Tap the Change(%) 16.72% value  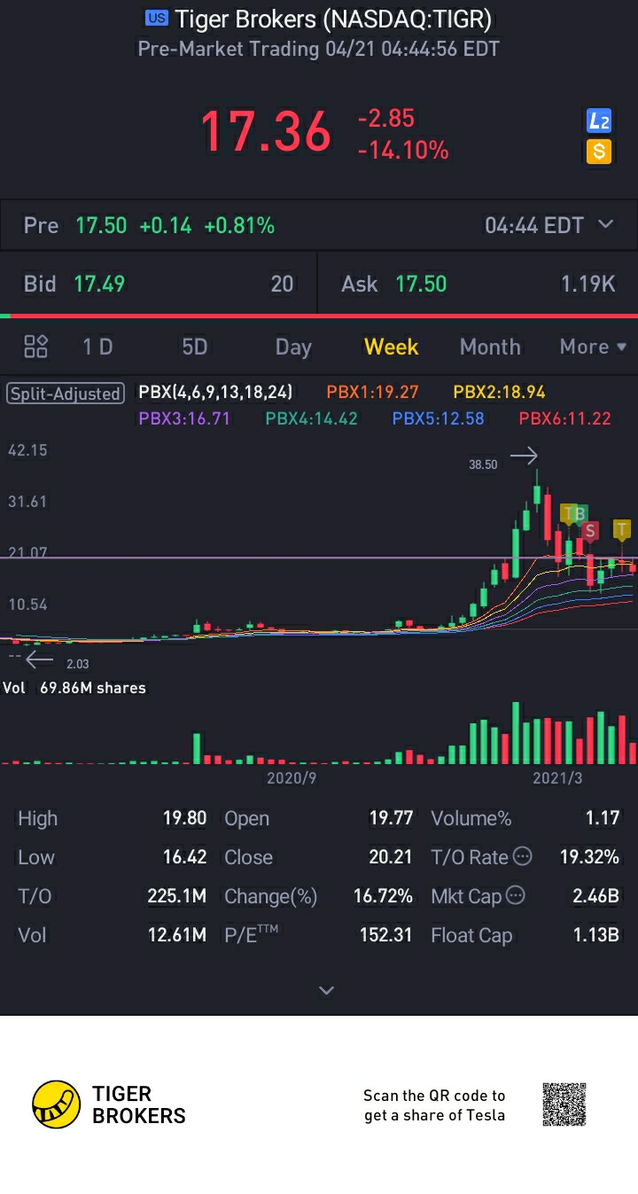click(x=383, y=896)
